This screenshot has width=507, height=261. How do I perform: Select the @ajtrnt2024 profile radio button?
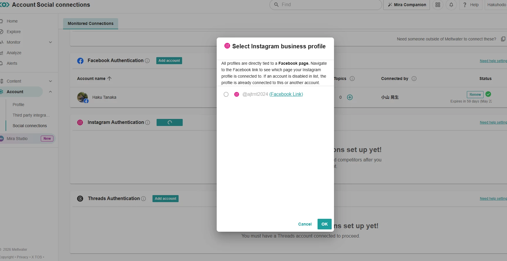point(226,94)
